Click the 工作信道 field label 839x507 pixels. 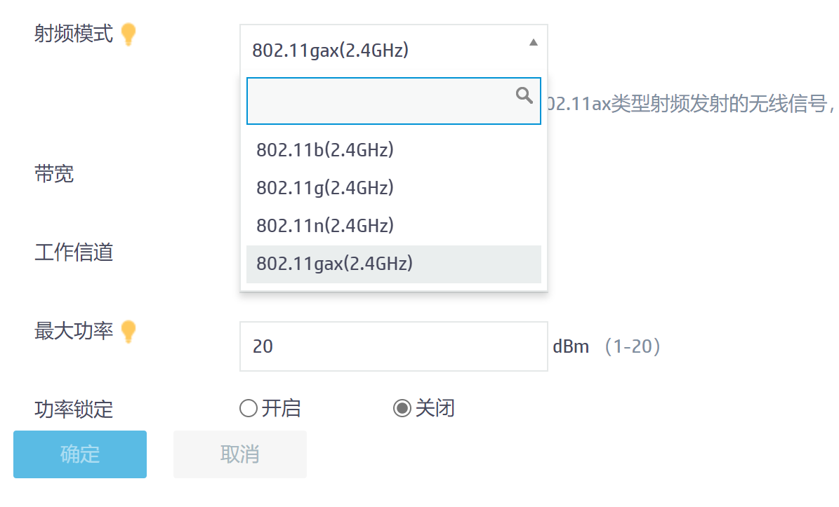pos(74,252)
